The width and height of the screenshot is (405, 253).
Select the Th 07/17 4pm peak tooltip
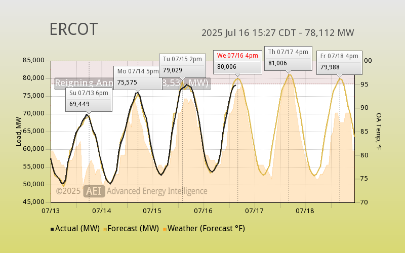[x=288, y=58]
